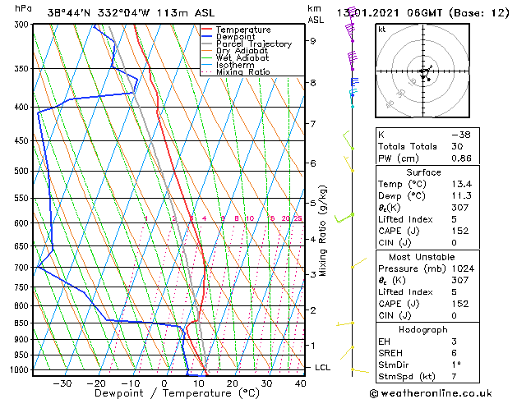Viewport: 517px width, 399px height.
Task: Click the "40" temperature axis tick label
Action: 300,383
